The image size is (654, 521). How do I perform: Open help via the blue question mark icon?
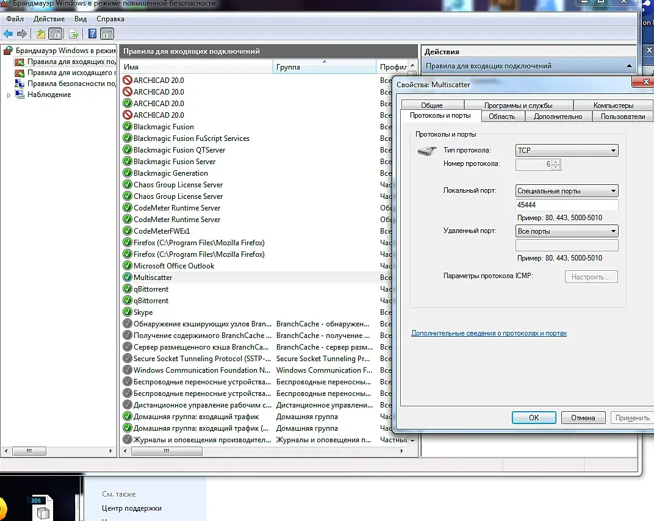(92, 34)
